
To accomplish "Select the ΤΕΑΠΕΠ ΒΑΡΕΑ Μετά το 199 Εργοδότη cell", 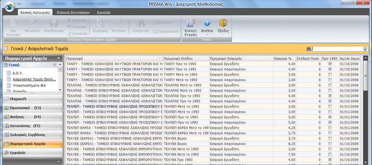I will (x=186, y=128).
